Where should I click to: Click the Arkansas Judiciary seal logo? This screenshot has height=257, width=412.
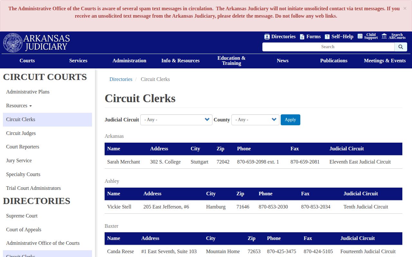(x=13, y=43)
